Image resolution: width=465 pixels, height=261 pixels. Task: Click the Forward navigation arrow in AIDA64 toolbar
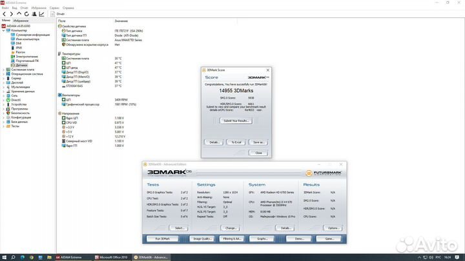(10, 13)
